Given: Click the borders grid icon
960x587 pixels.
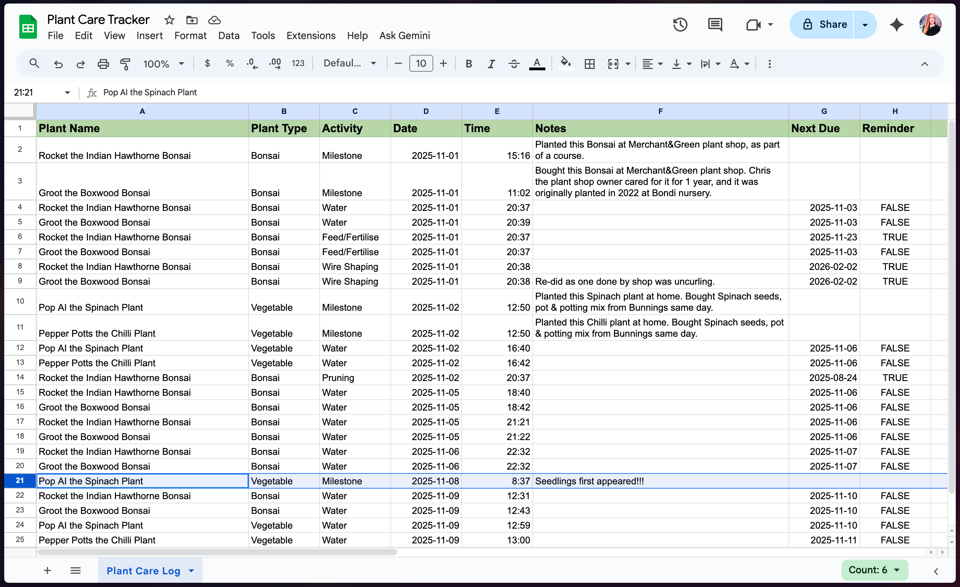Looking at the screenshot, I should 589,64.
